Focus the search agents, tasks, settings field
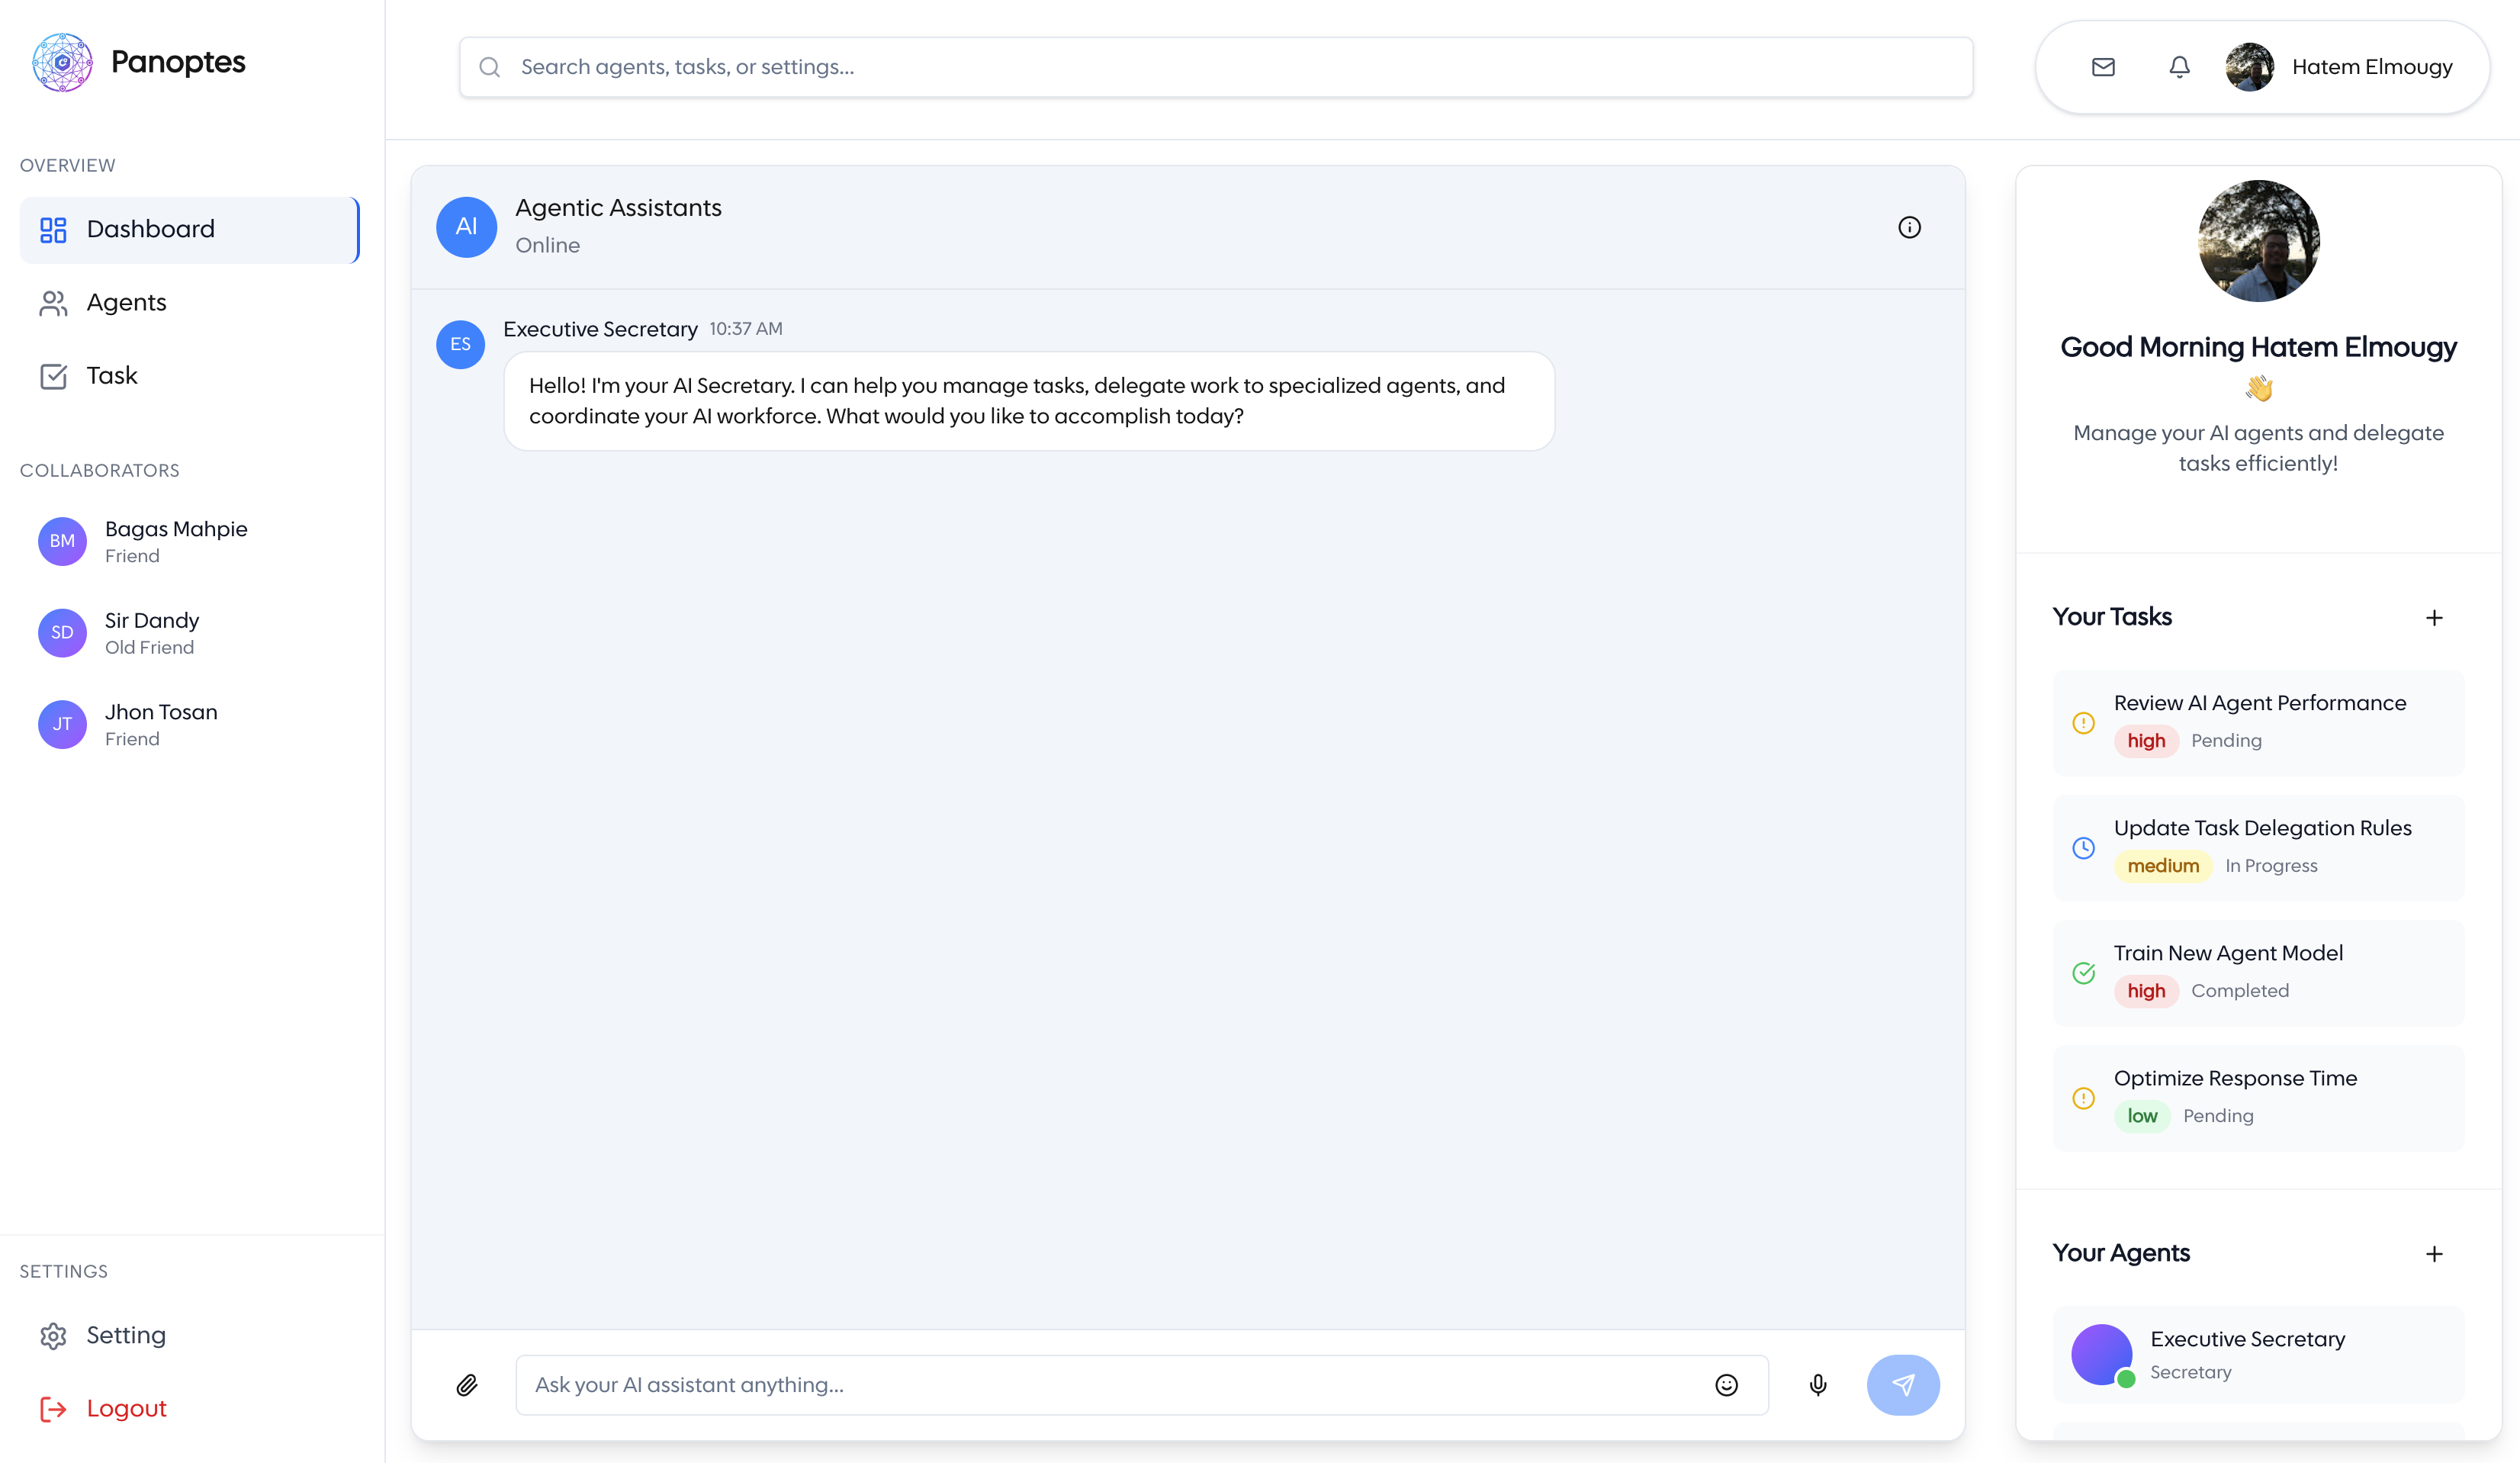 click(x=1215, y=67)
